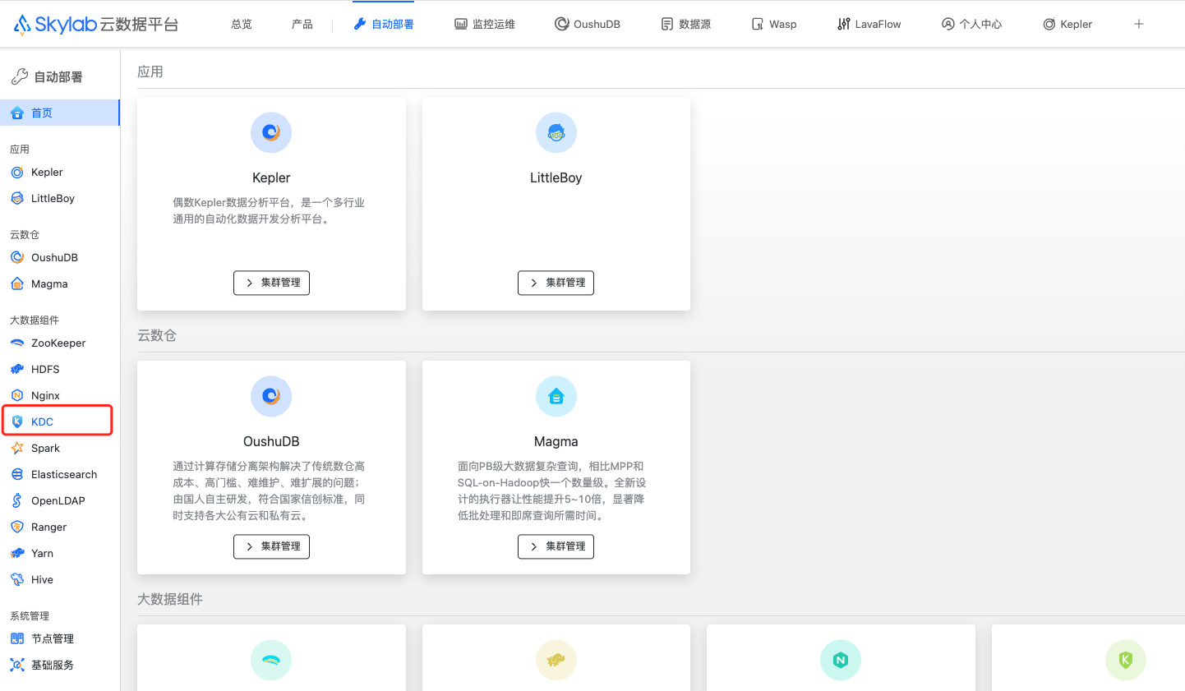The image size is (1185, 691).
Task: Open the Wasp tab
Action: pos(774,25)
